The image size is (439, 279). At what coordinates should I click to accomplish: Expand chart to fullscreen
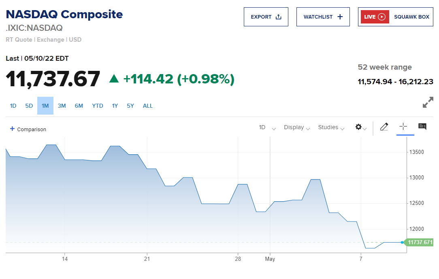tap(428, 102)
